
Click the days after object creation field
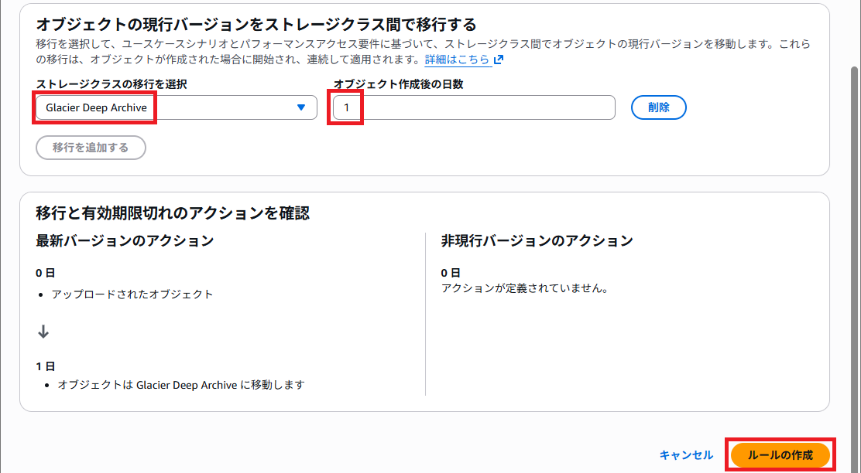[x=474, y=107]
